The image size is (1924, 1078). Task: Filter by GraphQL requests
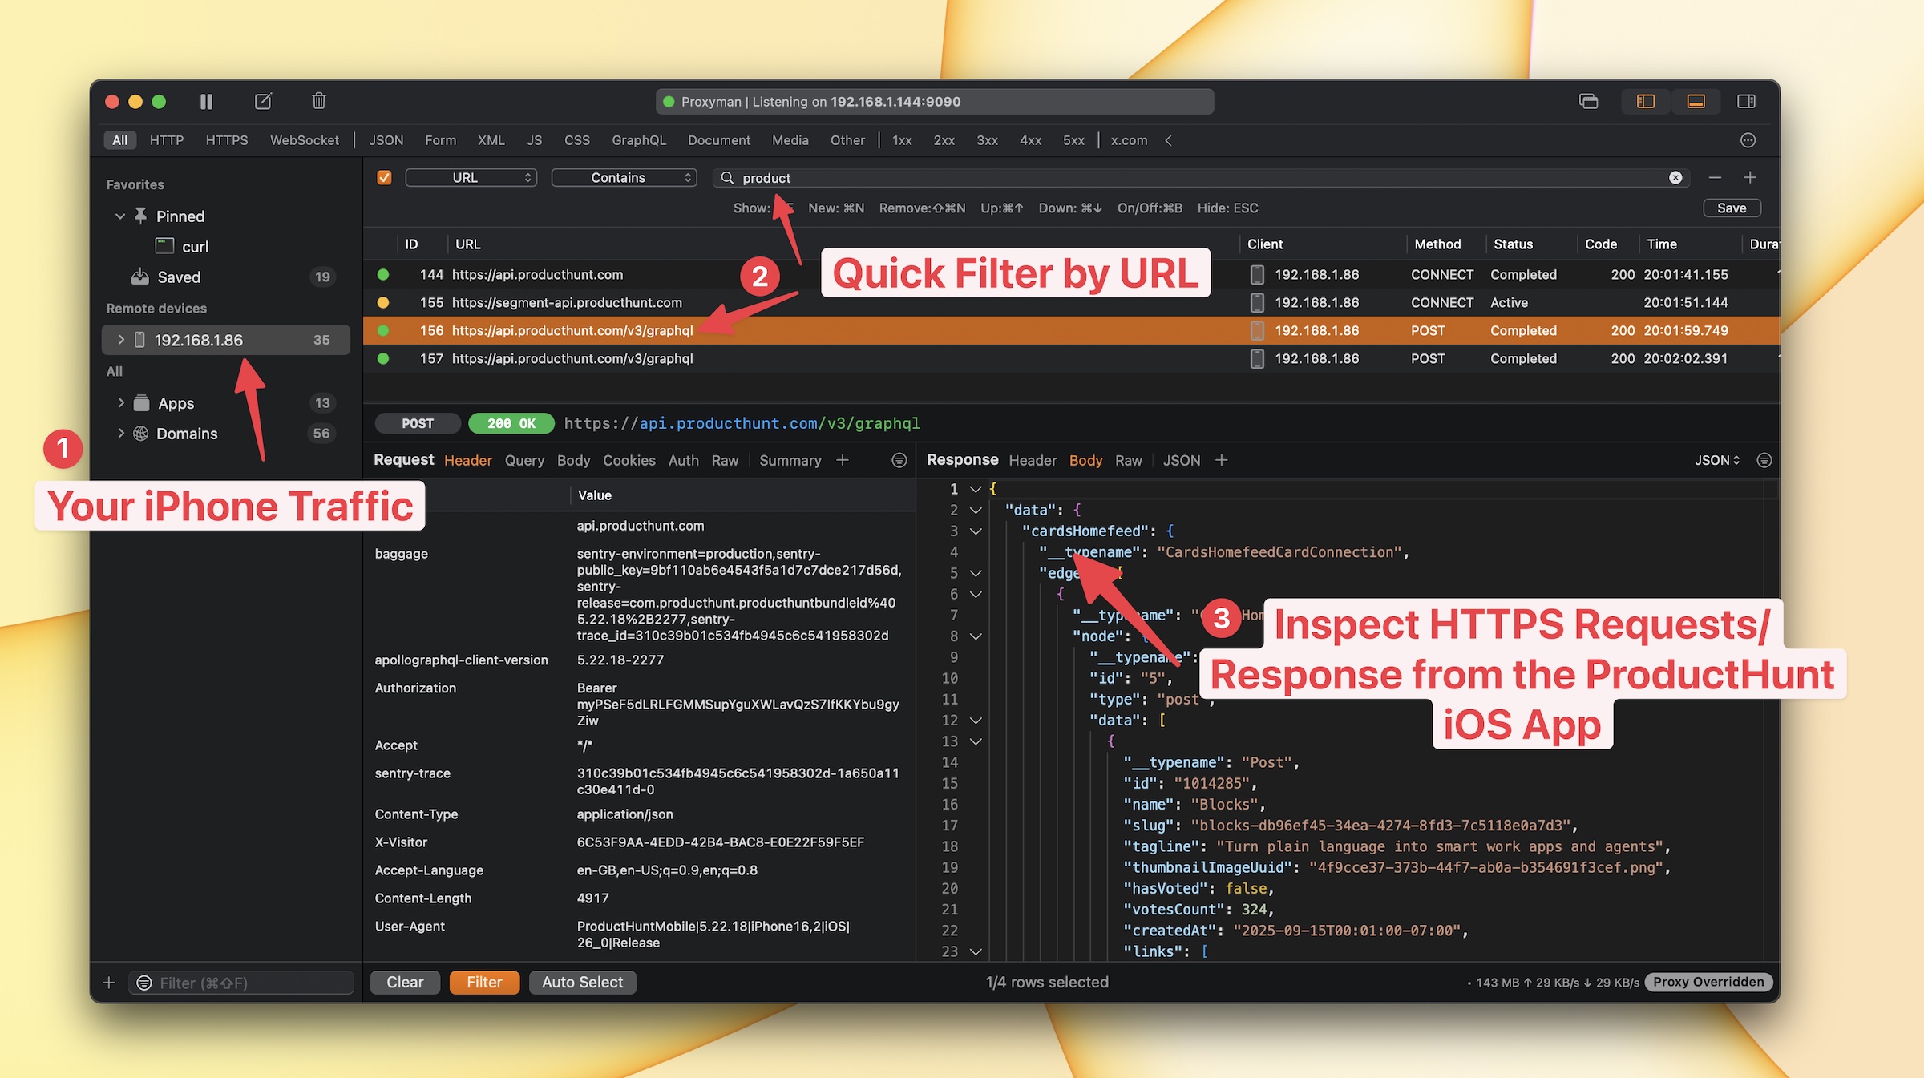[638, 140]
